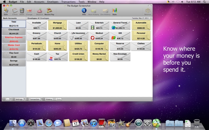Open Env History in the toolbar
Viewport: 209px width, 130px height.
(105, 11)
